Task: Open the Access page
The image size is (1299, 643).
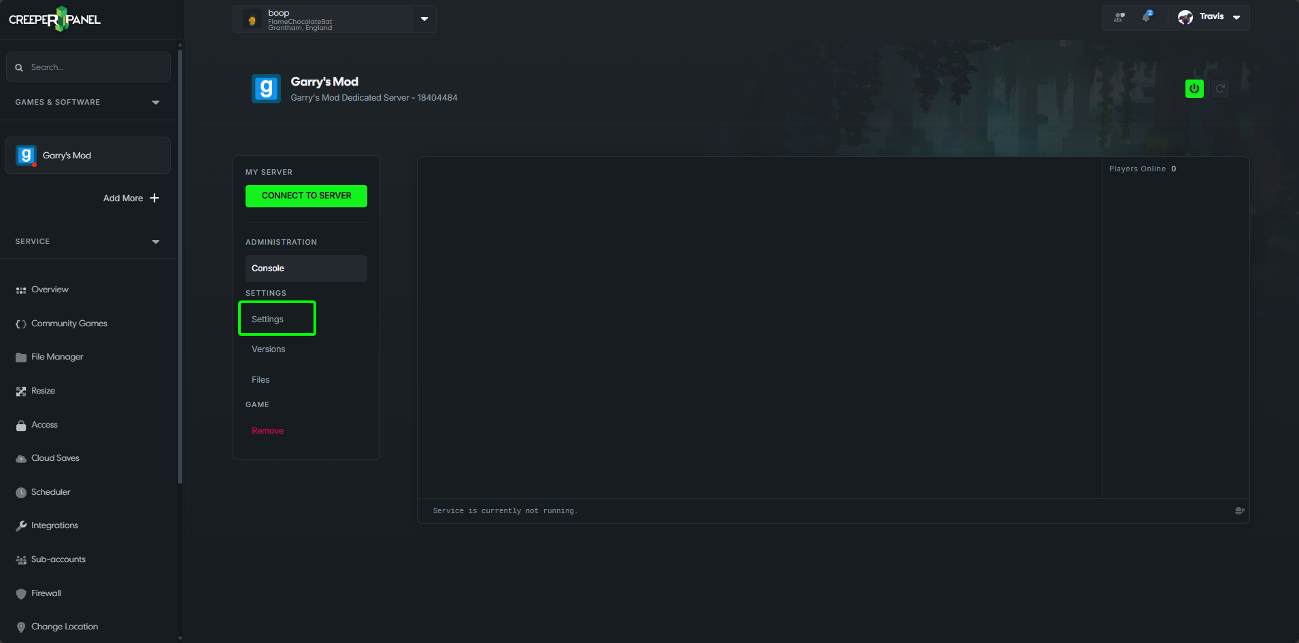Action: tap(44, 425)
